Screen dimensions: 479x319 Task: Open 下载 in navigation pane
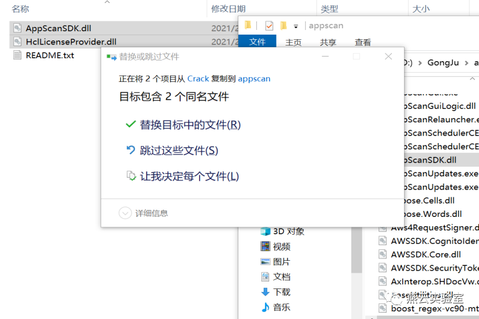[x=282, y=292]
